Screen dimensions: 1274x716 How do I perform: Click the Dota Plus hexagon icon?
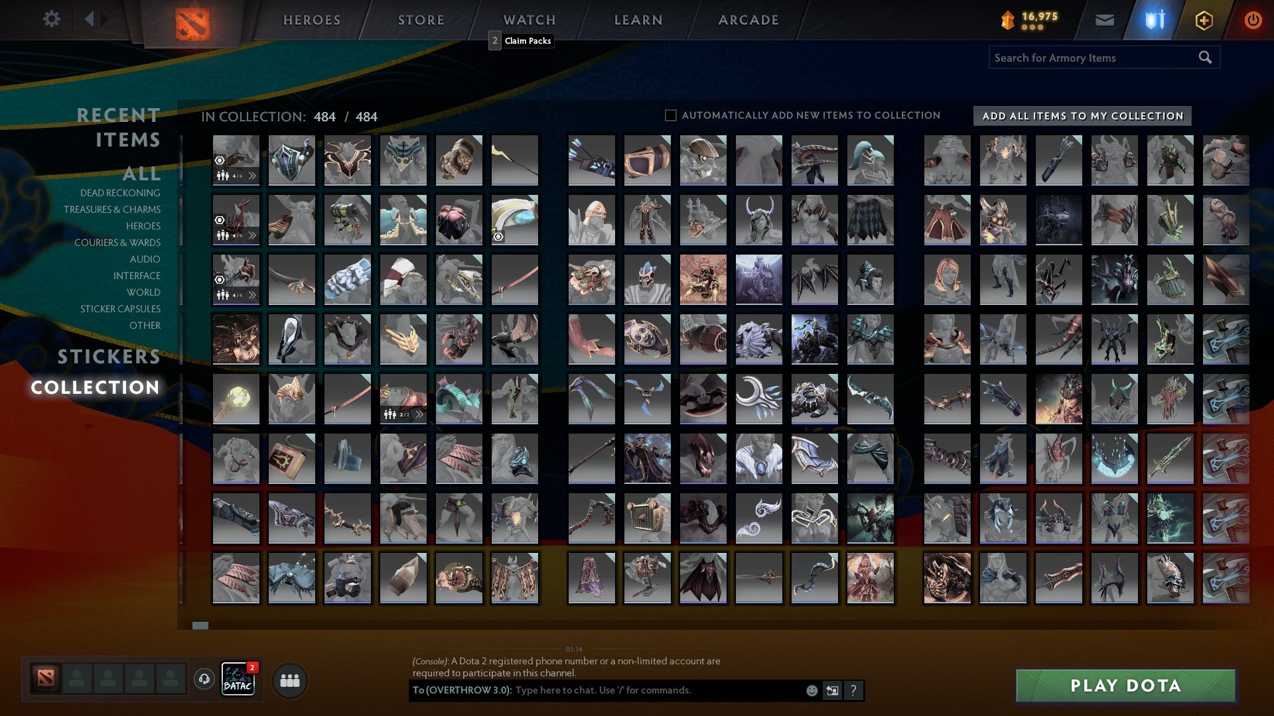point(1204,21)
